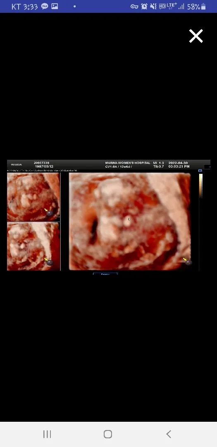Tap the signal strength bars icon
217x447 pixels.
tap(181, 6)
